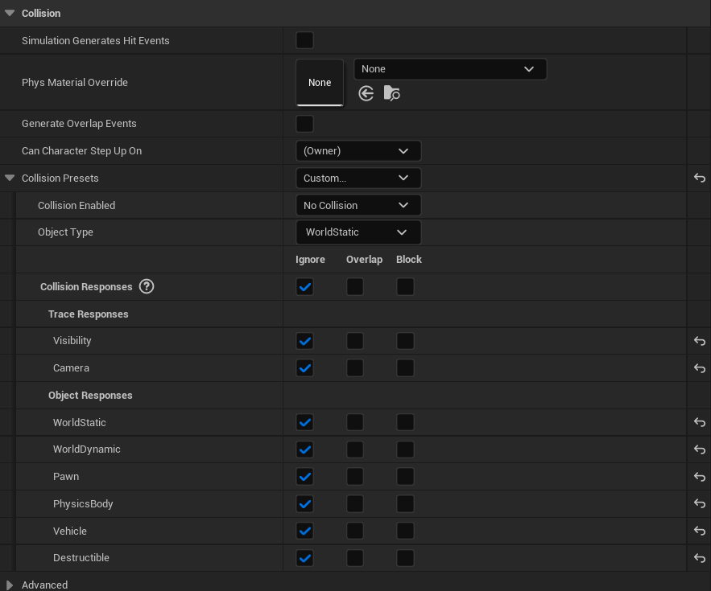Open the Collision Presets dropdown
This screenshot has height=591, width=711.
[358, 179]
